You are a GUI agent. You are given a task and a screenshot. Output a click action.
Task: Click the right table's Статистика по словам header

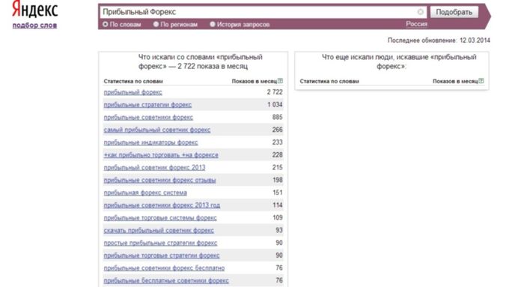pos(329,81)
